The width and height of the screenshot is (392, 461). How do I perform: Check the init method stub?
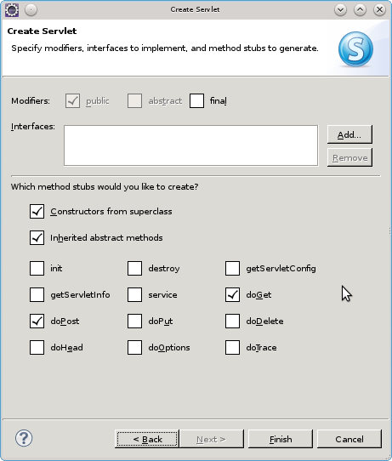pyautogui.click(x=37, y=269)
